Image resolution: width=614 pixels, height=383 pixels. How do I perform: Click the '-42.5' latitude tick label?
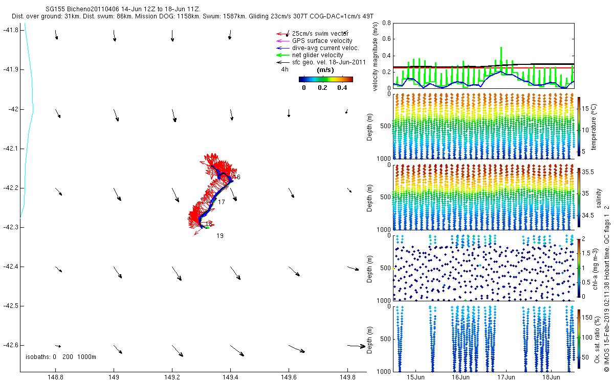[10, 306]
